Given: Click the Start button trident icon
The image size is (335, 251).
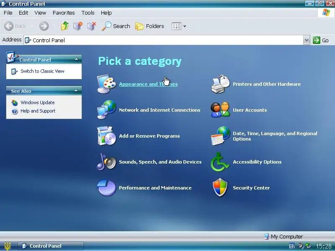Looking at the screenshot, I should click(x=8, y=246).
